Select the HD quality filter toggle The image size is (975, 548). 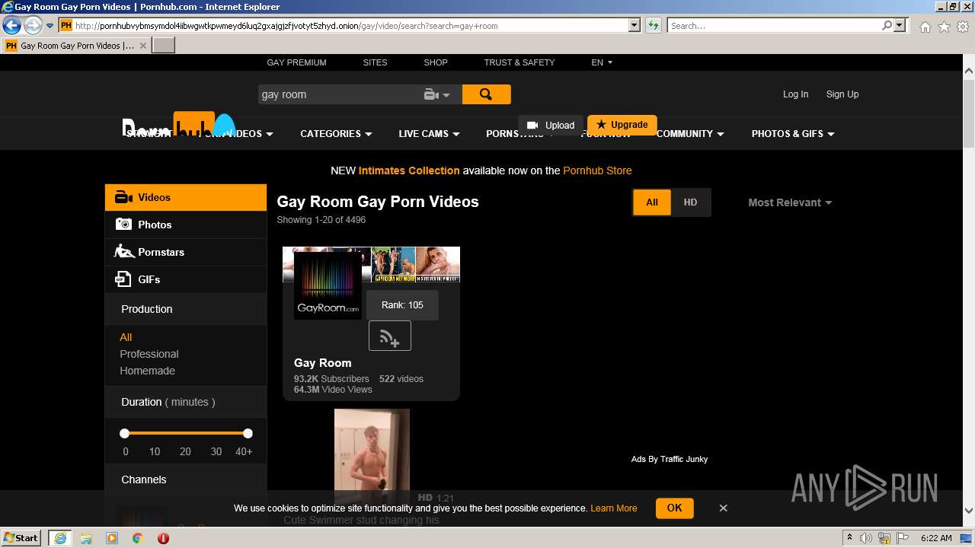tap(690, 202)
